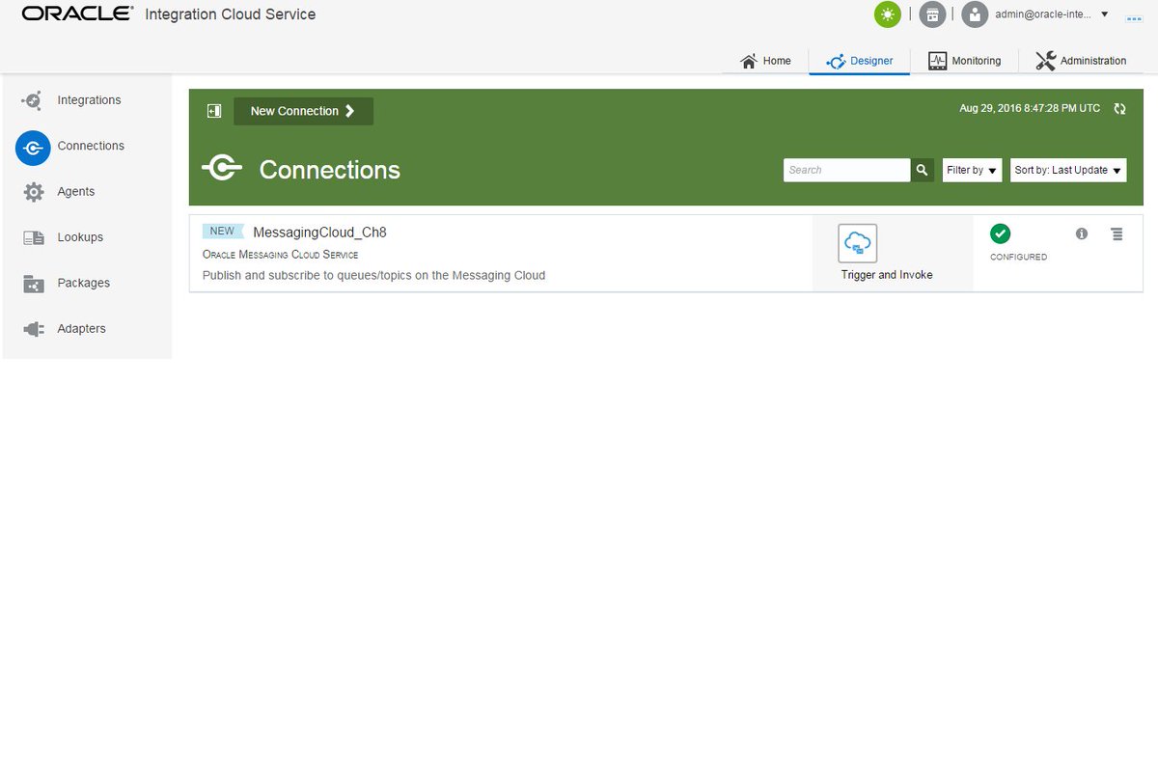Open the marketplace store icon
Screen dimensions: 1158x767
coord(932,14)
